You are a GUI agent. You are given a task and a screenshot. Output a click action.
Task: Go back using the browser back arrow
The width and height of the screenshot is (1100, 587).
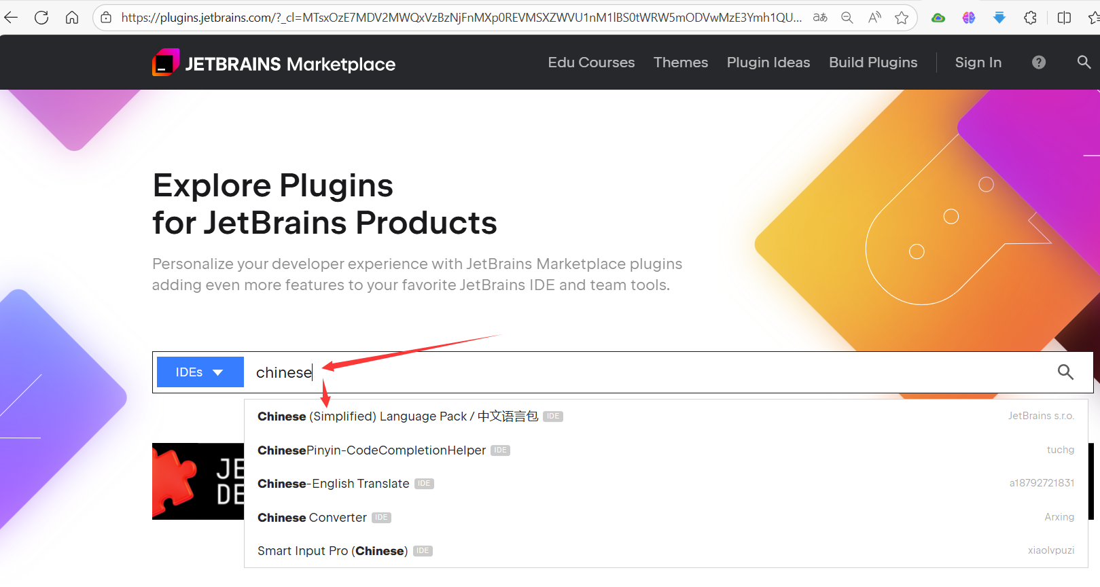11,18
